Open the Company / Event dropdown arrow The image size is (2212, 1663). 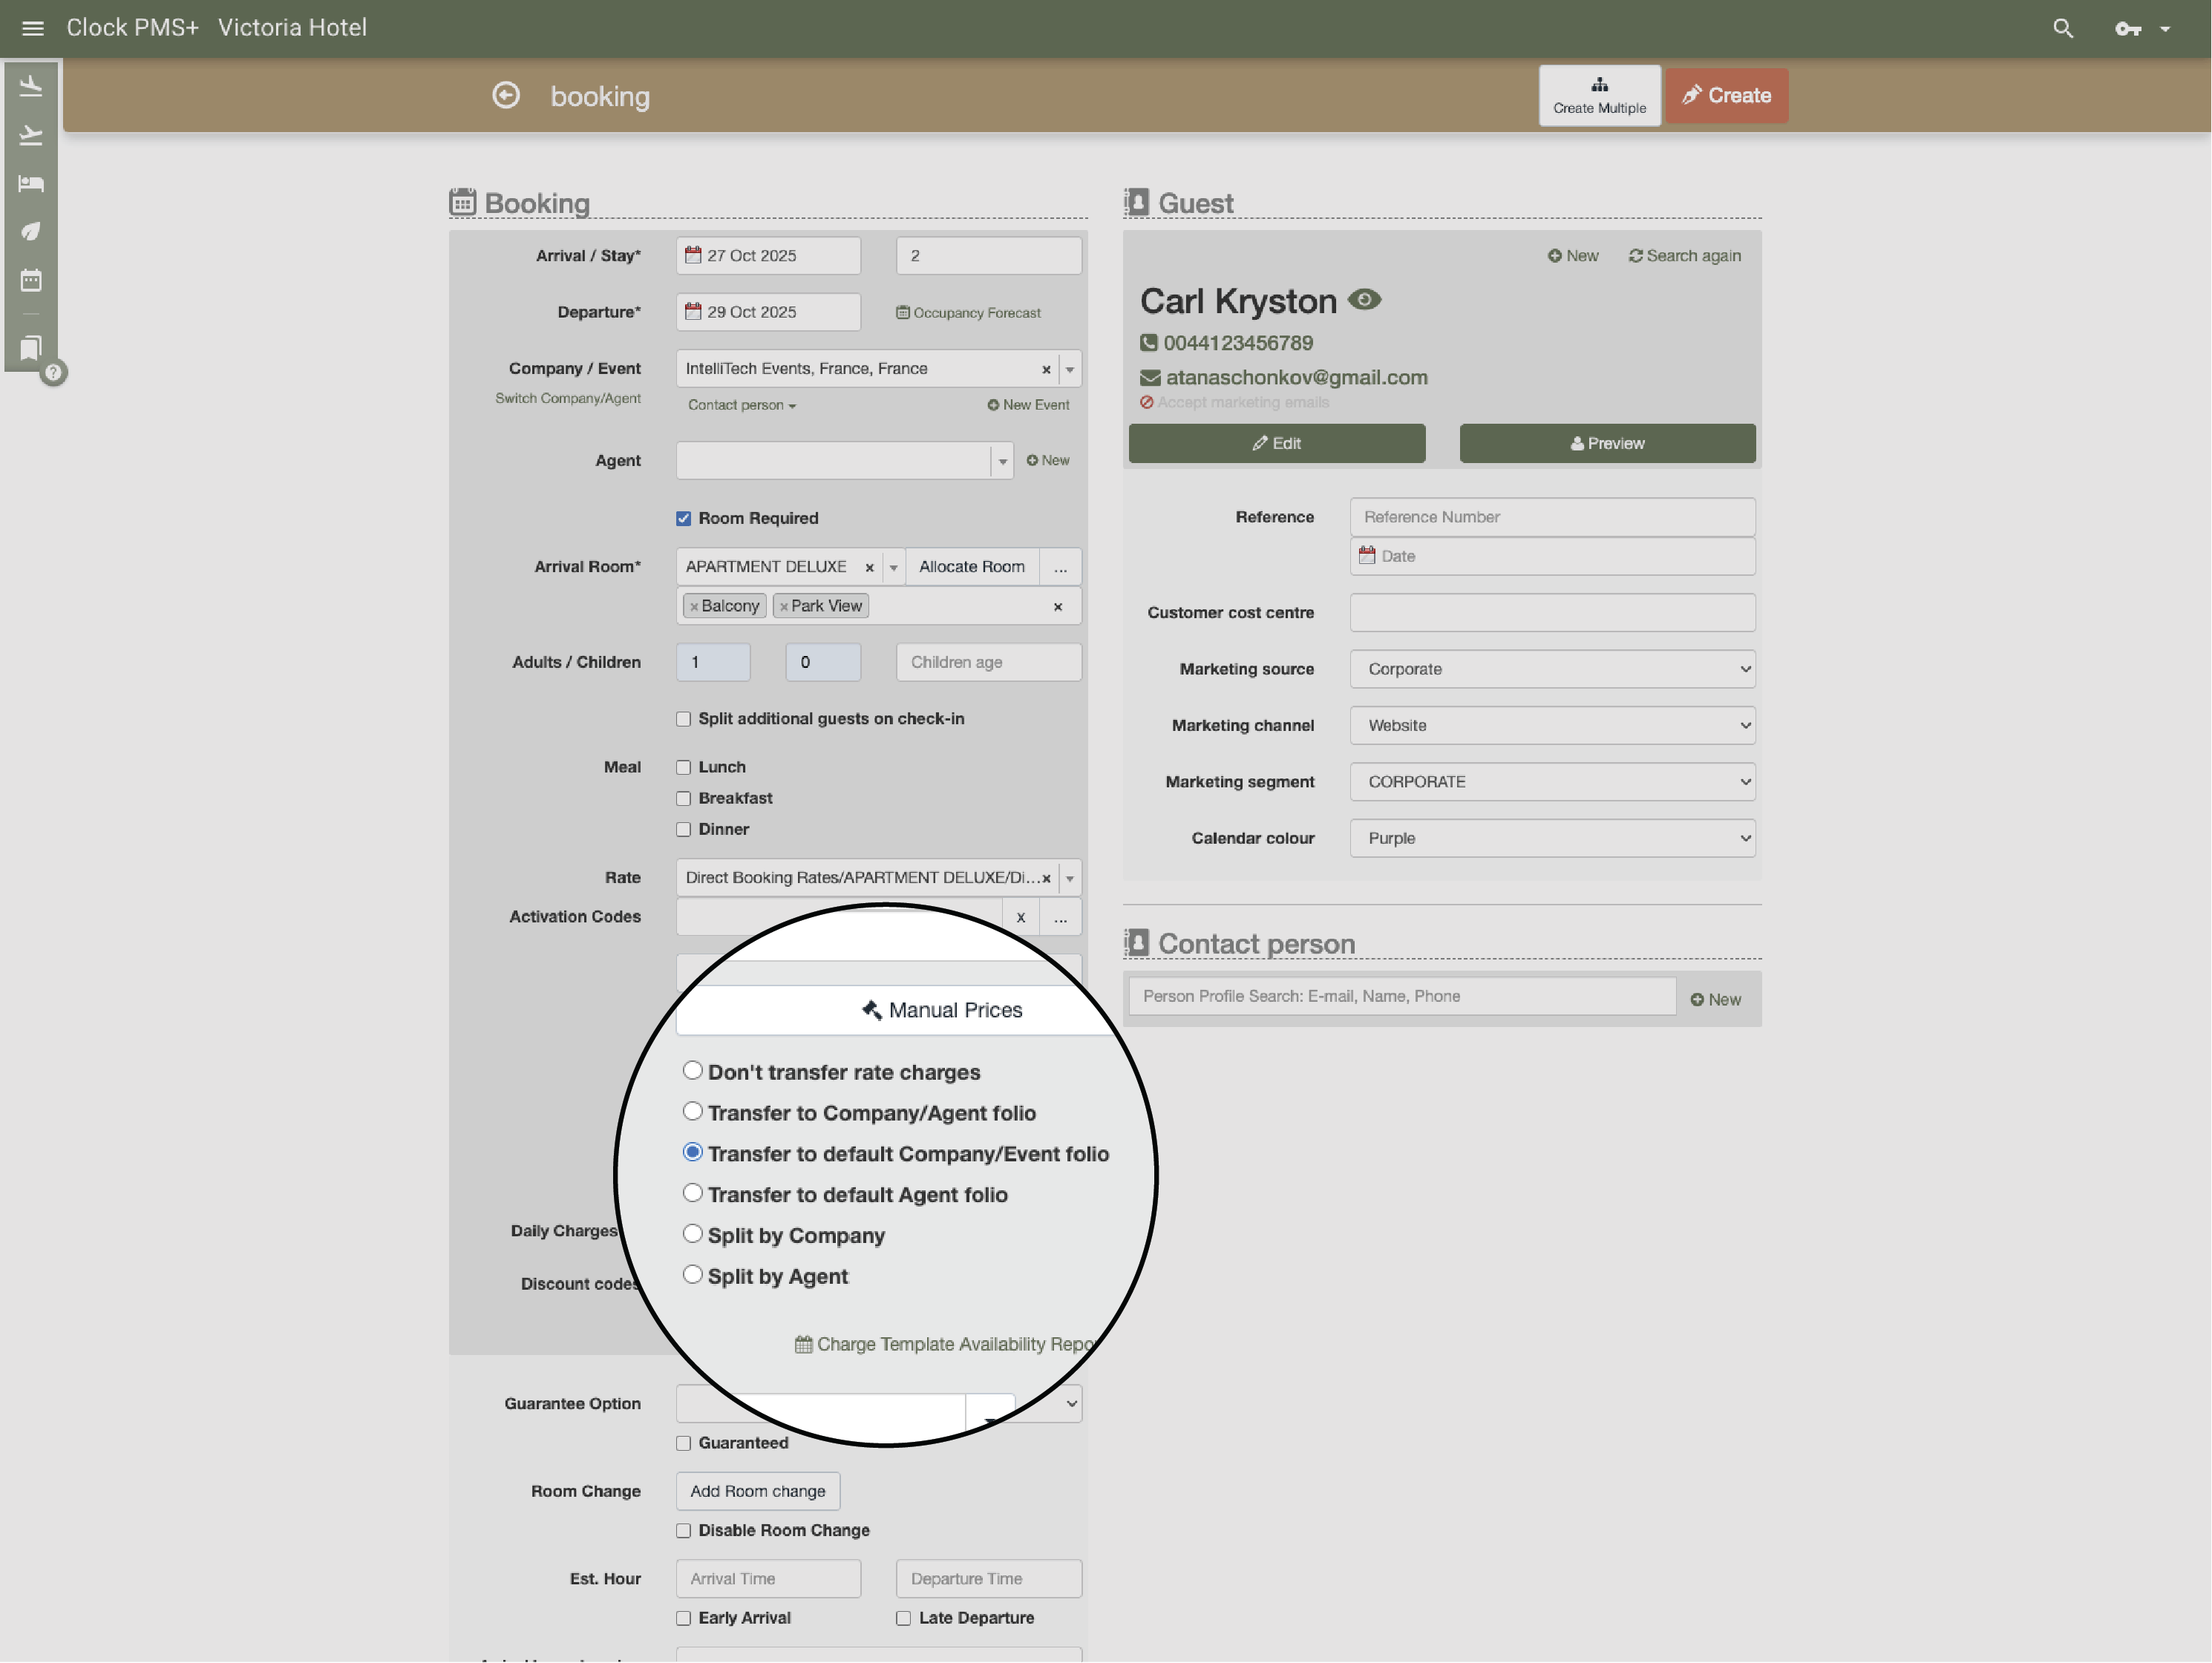point(1069,369)
